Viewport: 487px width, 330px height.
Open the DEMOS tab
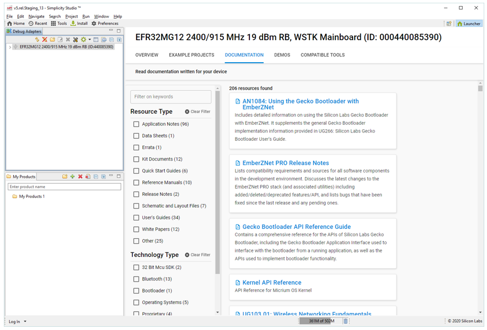282,55
